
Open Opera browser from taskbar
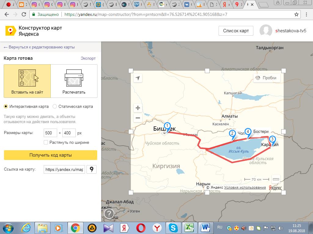tap(141, 228)
